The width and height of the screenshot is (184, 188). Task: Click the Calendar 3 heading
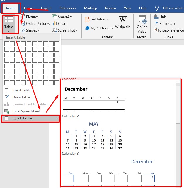(70, 154)
